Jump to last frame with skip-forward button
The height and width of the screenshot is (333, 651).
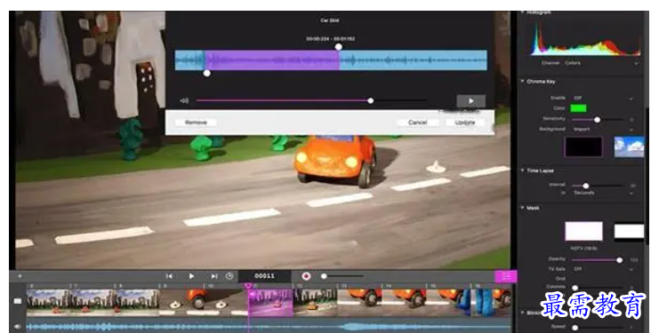pos(214,276)
